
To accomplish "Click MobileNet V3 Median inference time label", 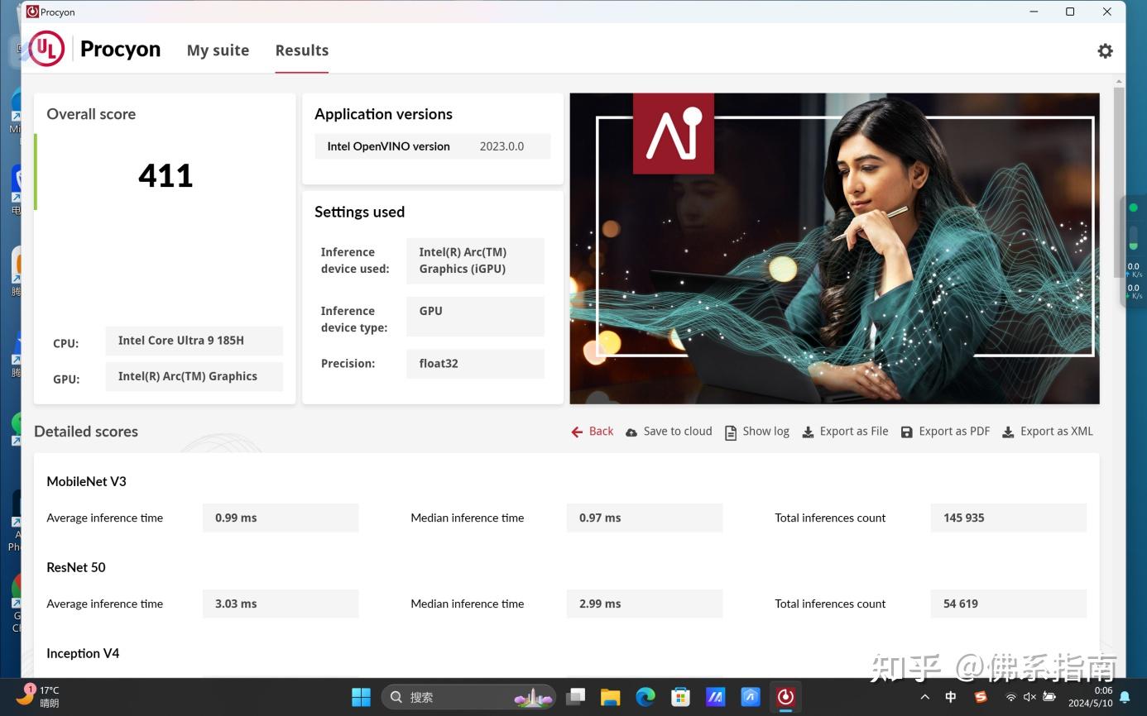I will [x=468, y=518].
